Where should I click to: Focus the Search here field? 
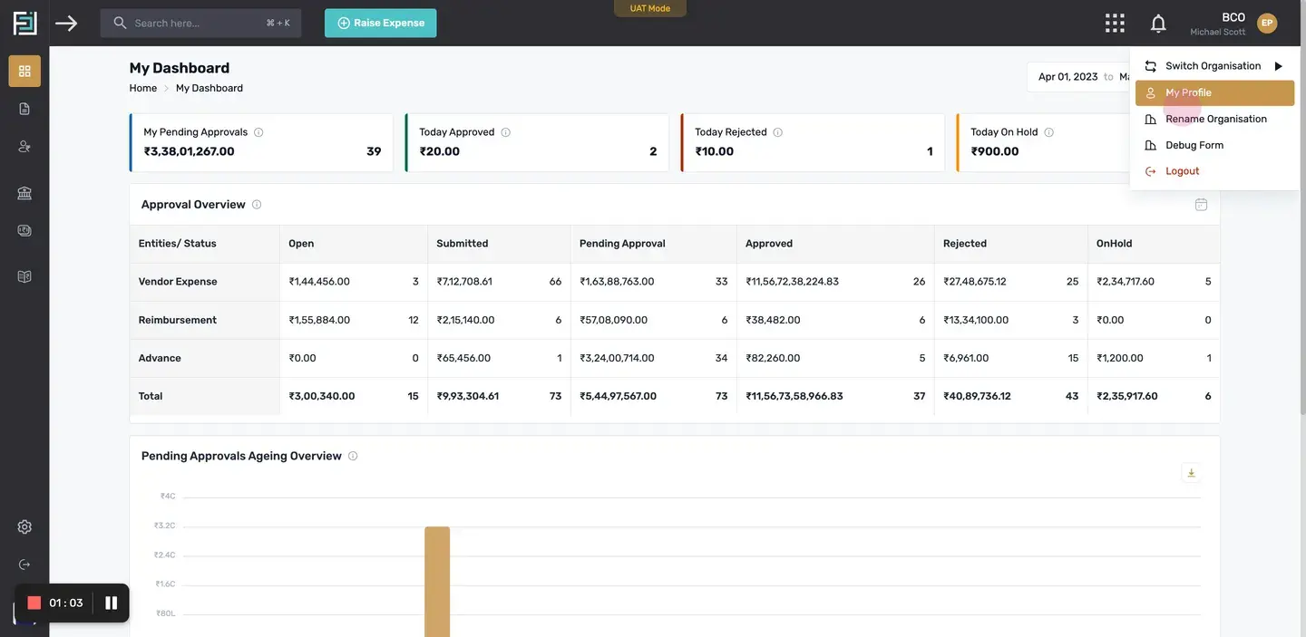point(200,23)
